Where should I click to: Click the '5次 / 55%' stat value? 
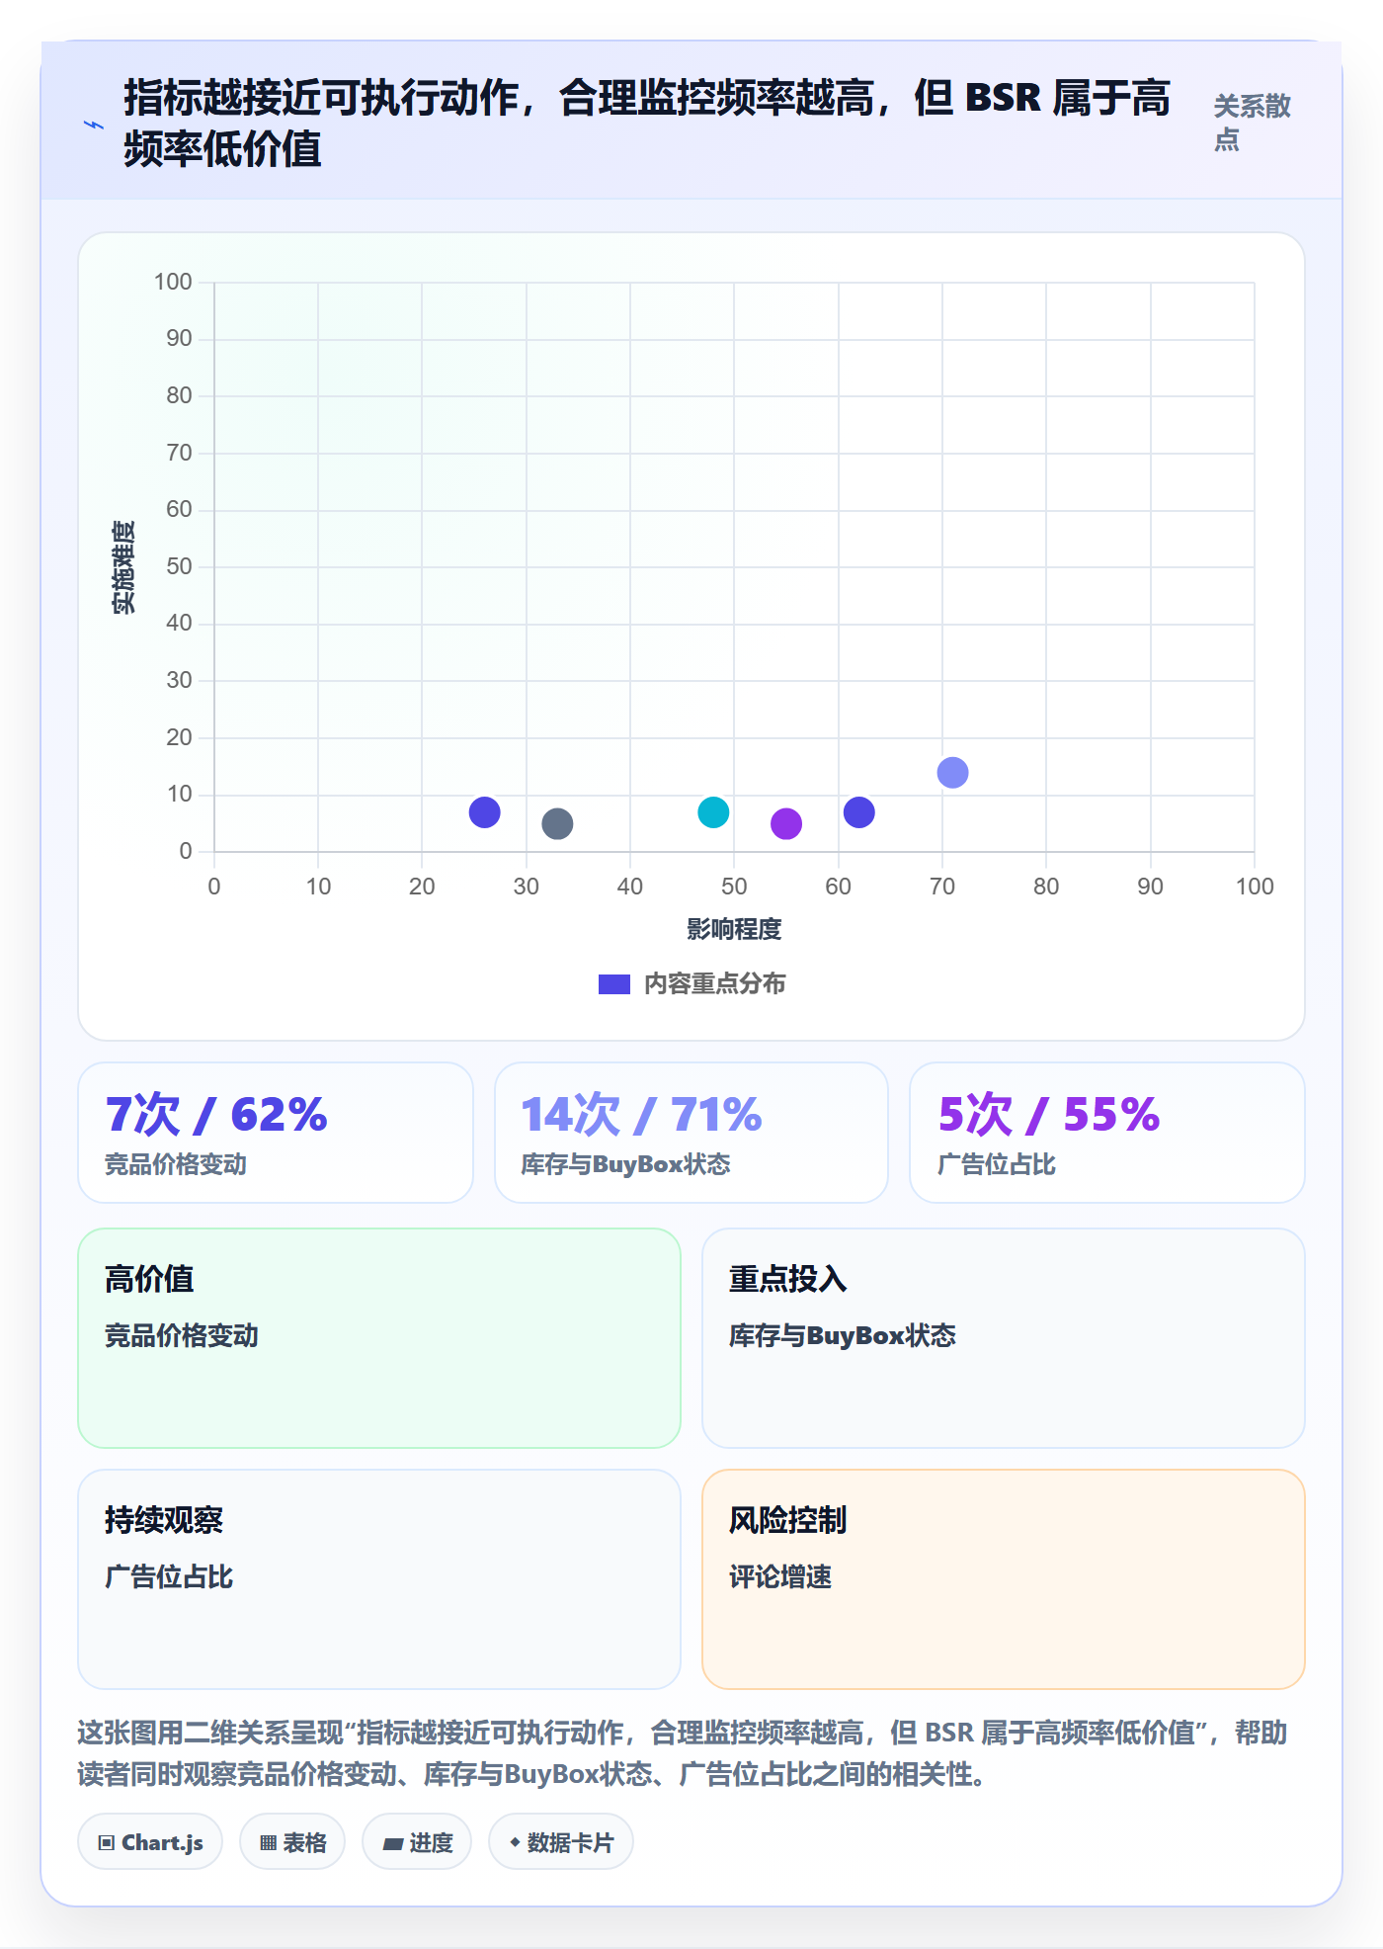coord(1049,1115)
